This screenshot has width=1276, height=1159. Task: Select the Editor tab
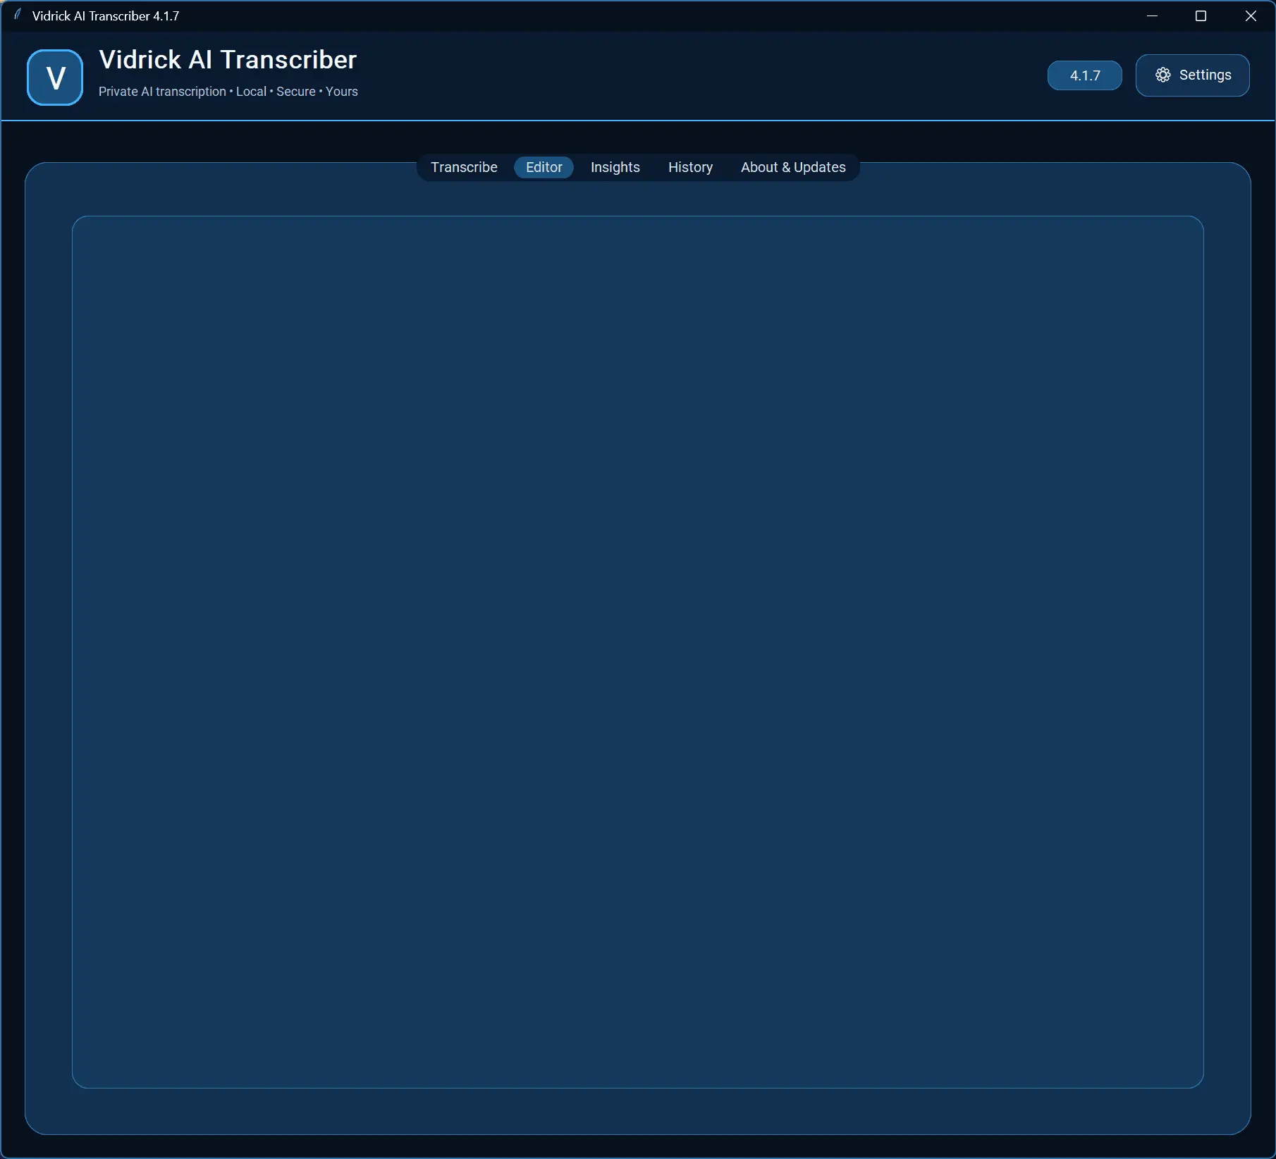(544, 167)
